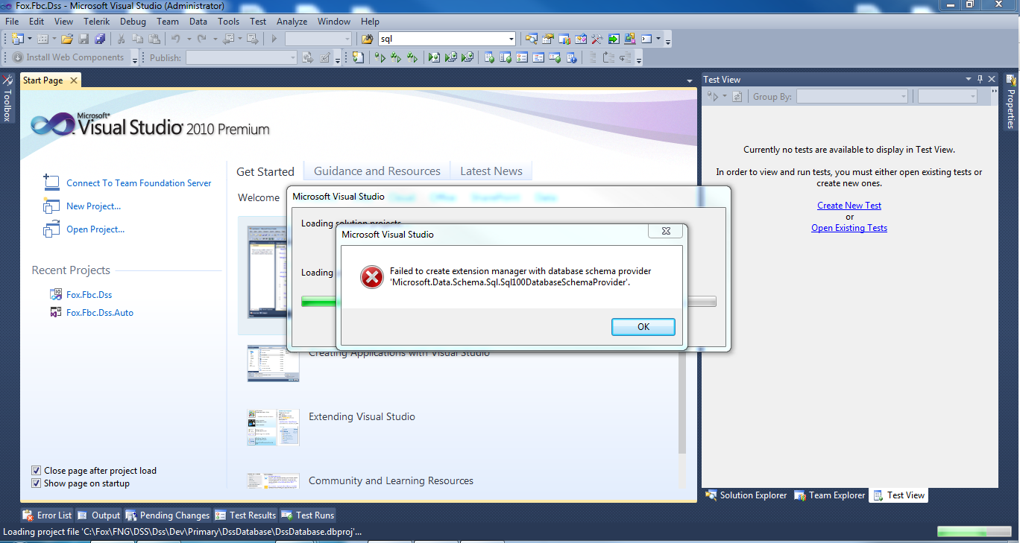This screenshot has height=543, width=1020.
Task: Click the Save All toolbar icon
Action: pos(99,39)
